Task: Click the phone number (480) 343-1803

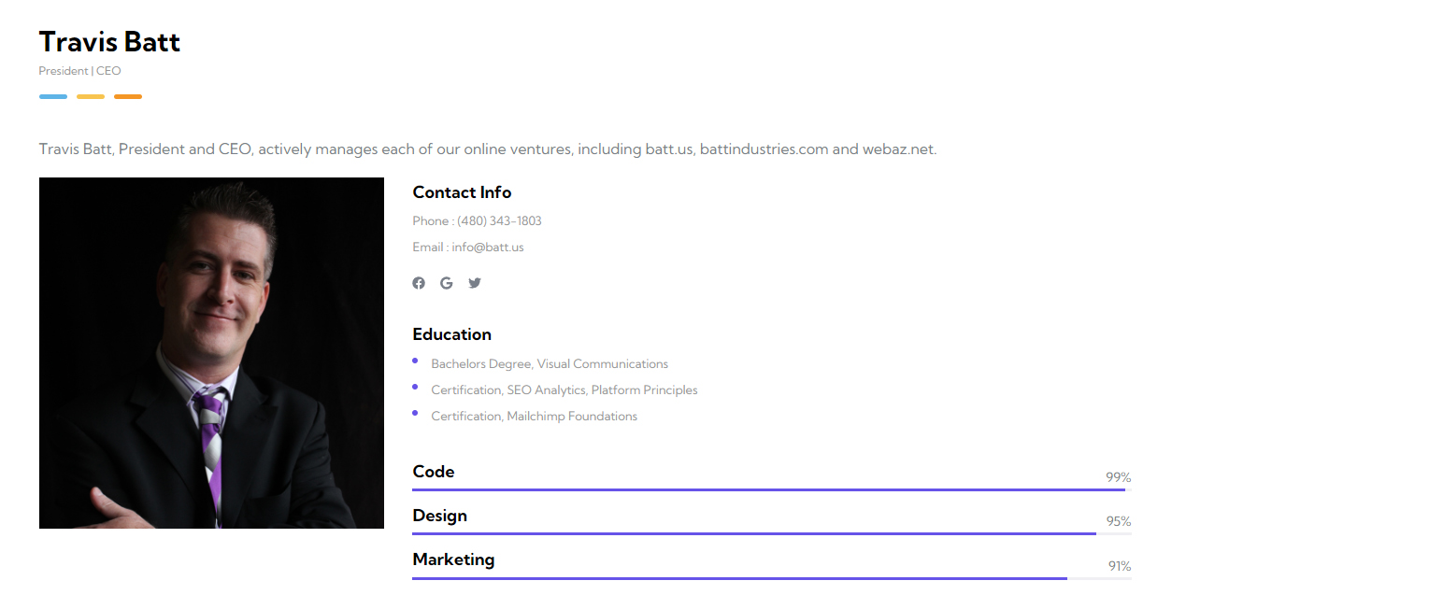Action: [499, 221]
